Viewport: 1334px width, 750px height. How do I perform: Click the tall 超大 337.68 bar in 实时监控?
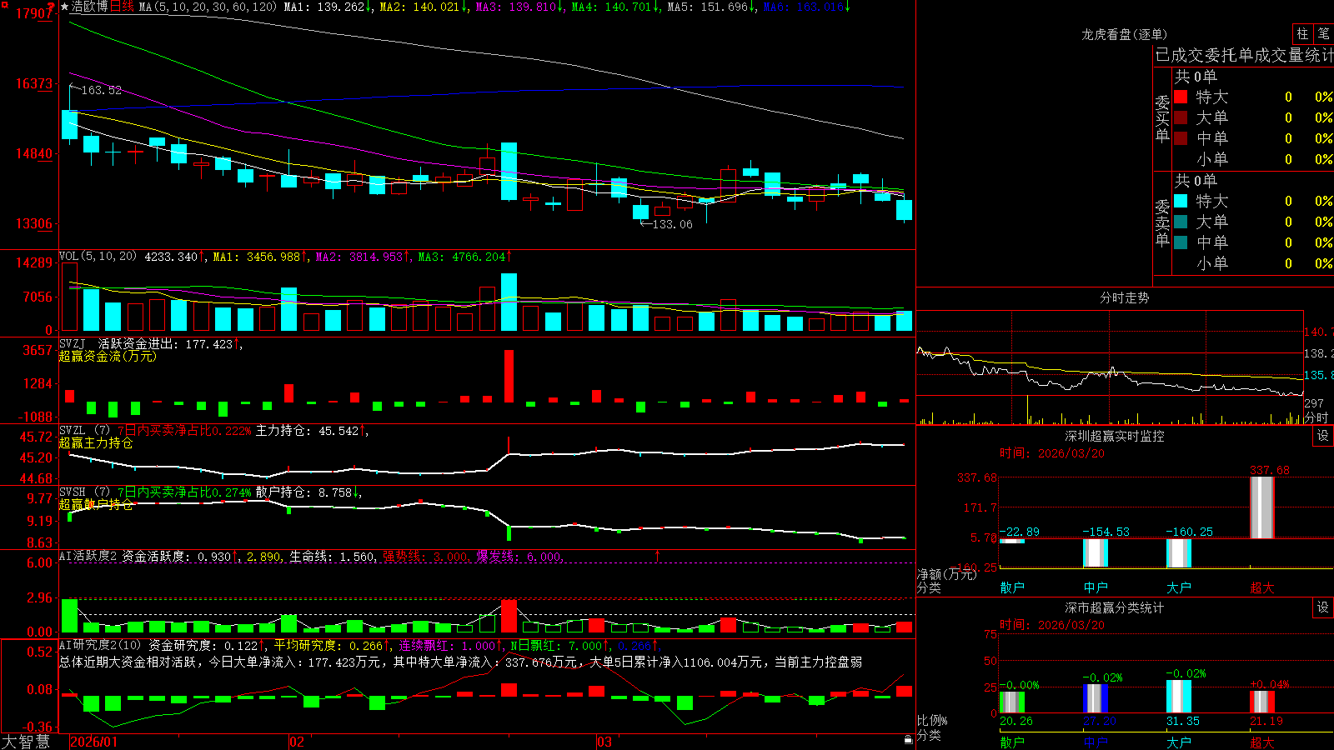coord(1262,507)
